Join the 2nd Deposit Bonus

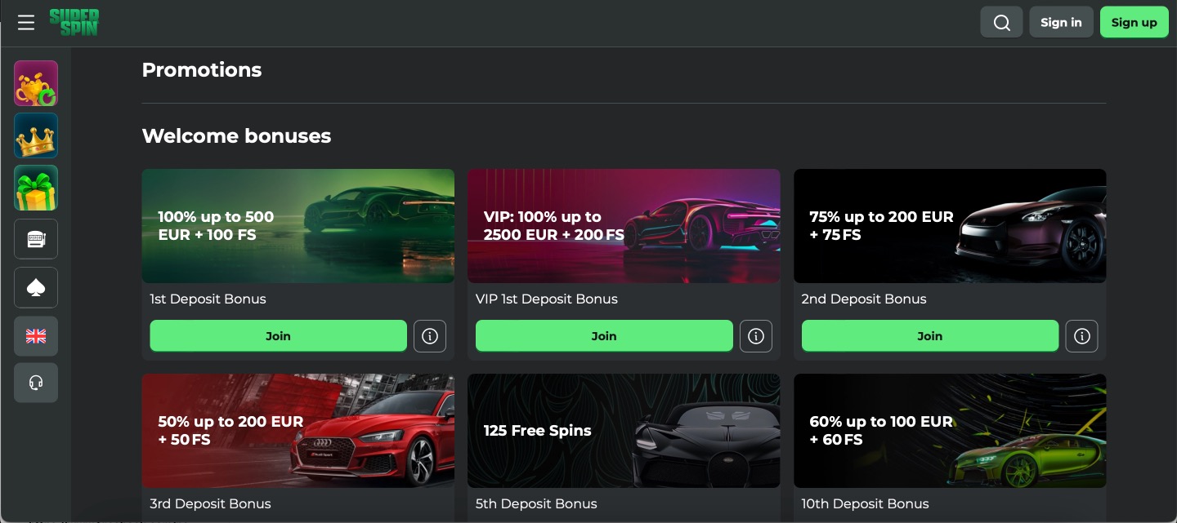tap(929, 336)
